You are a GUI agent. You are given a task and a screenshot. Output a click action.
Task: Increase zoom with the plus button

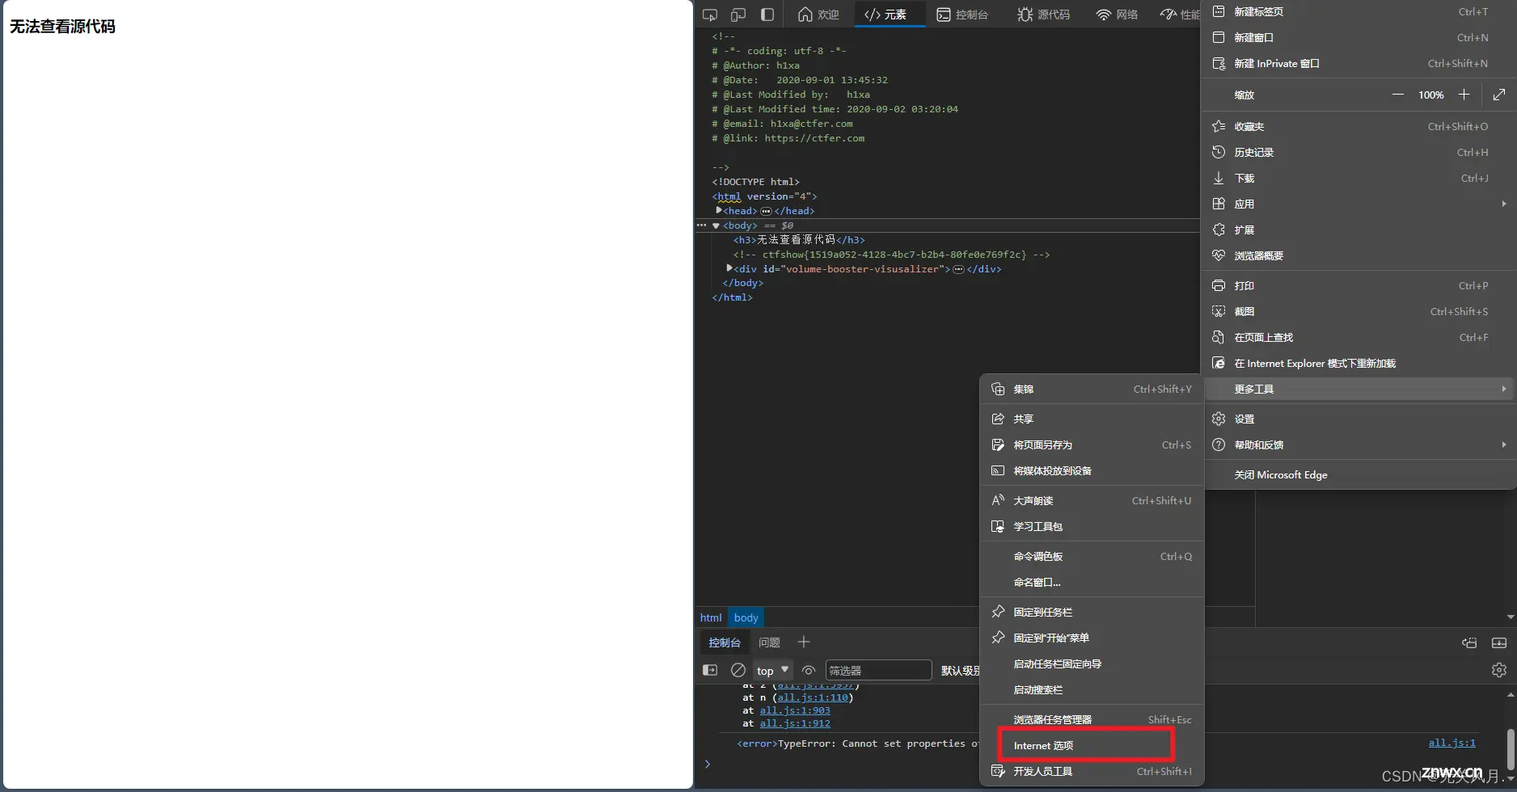click(1464, 95)
